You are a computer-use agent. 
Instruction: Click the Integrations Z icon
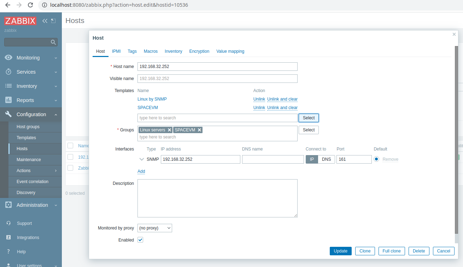pos(8,238)
